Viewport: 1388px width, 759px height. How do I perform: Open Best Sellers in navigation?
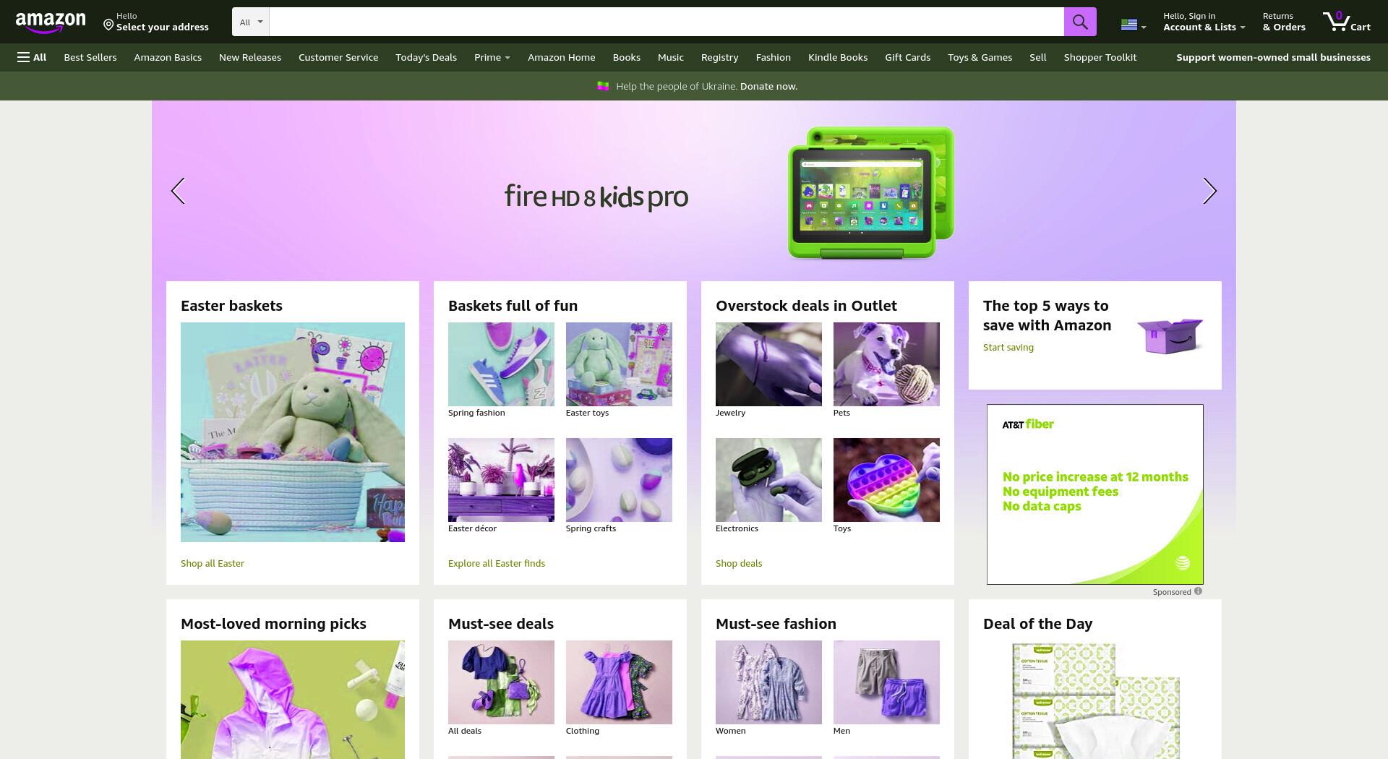pos(90,57)
